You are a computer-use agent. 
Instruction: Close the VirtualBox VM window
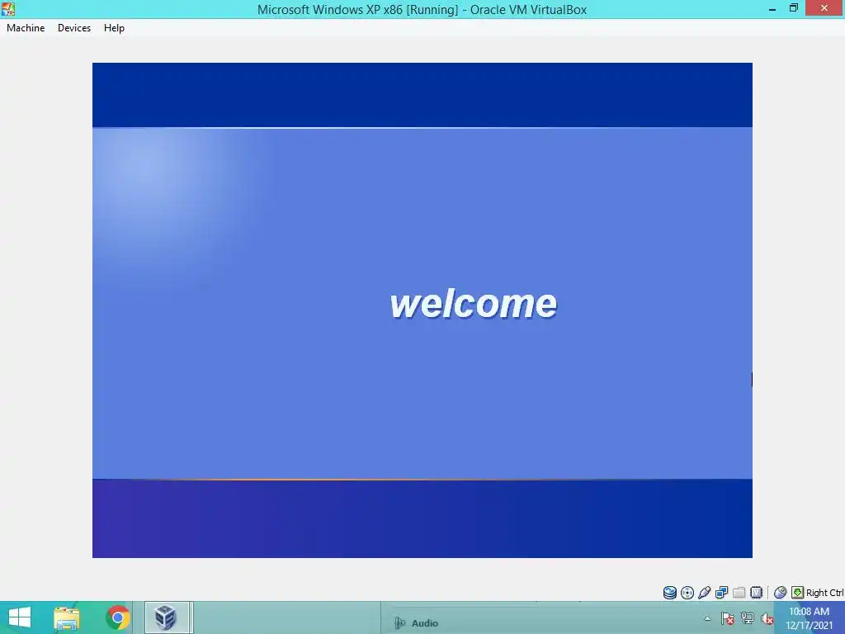pyautogui.click(x=824, y=8)
